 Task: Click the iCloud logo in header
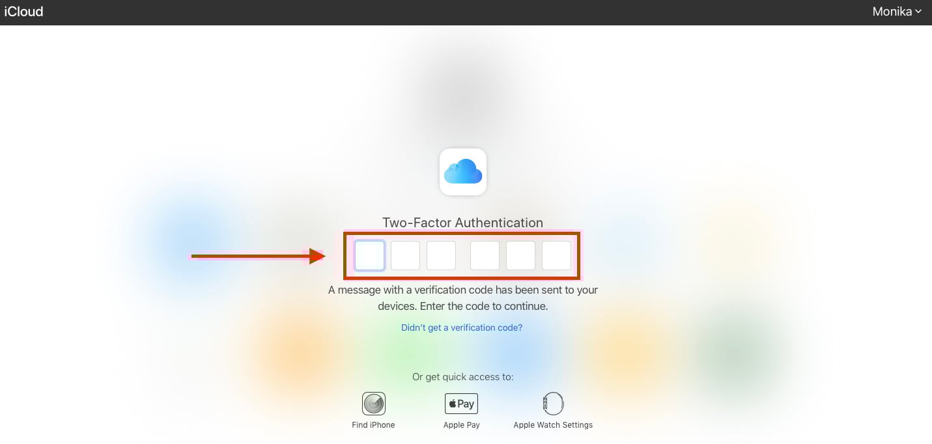pyautogui.click(x=23, y=11)
